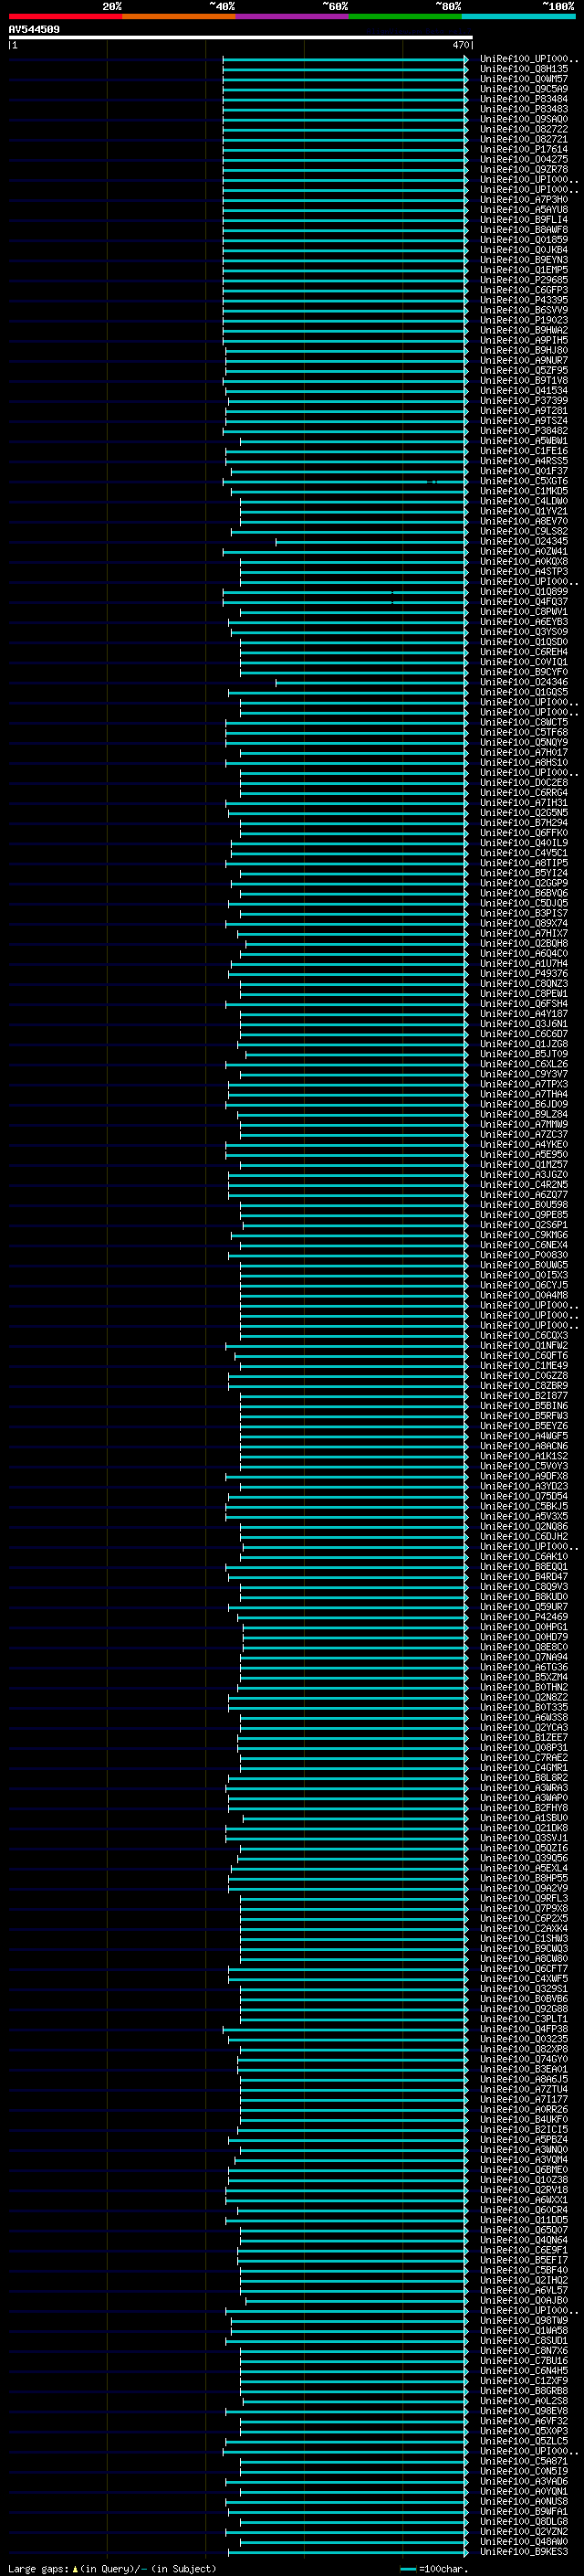Open hit UniRef100_Q0JKB4

point(523,250)
